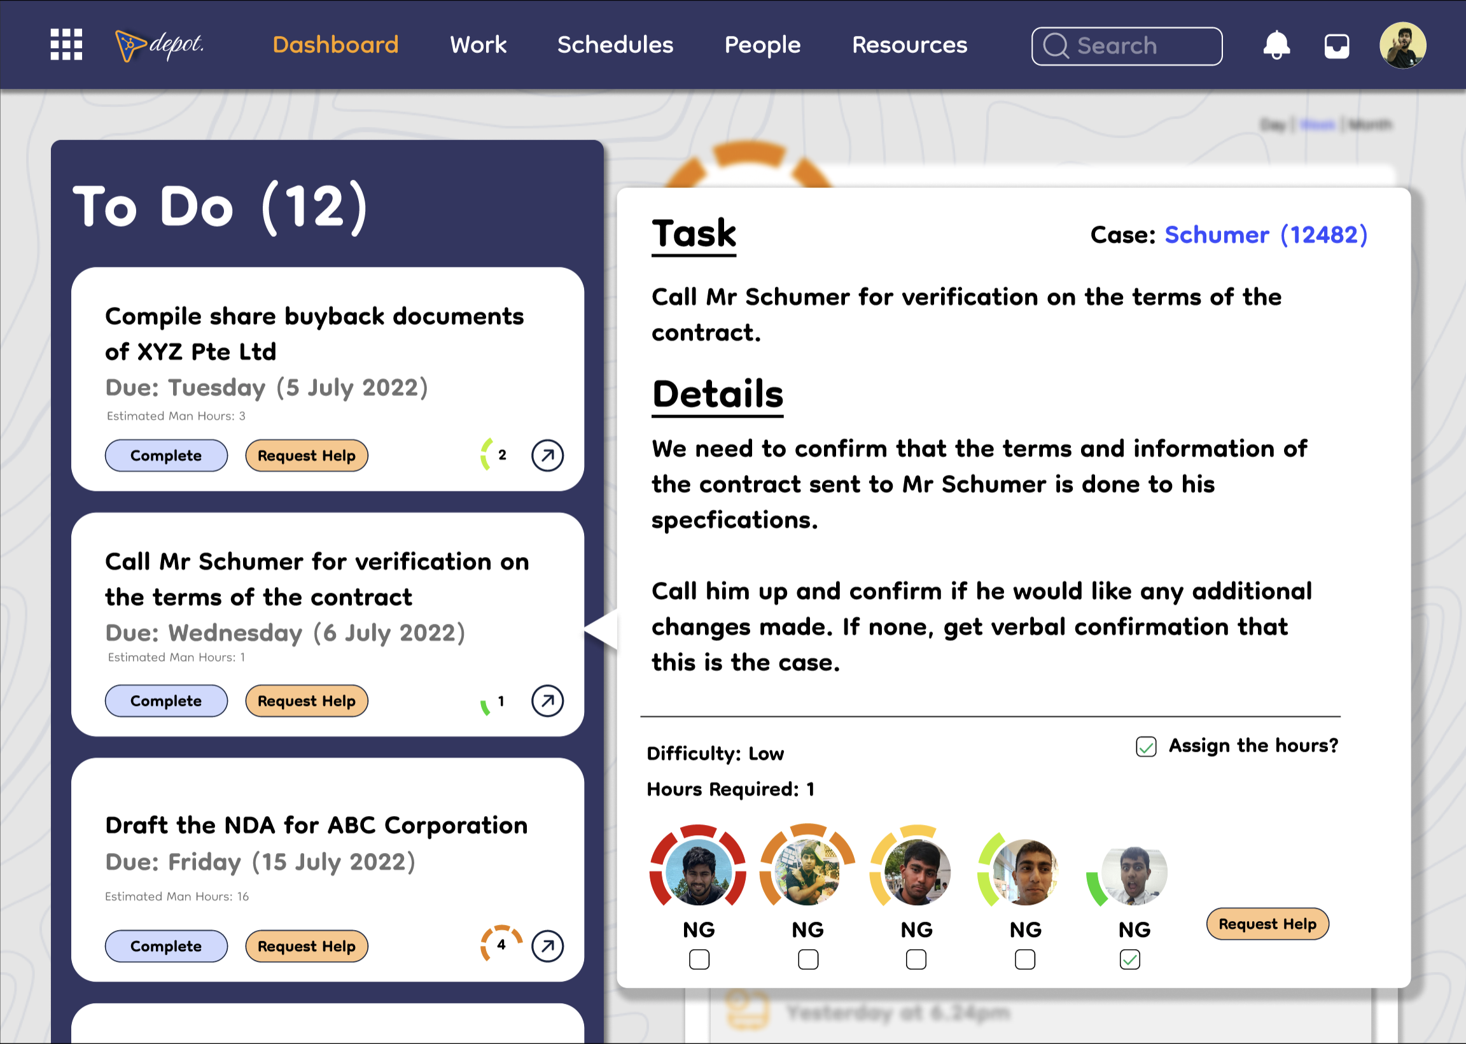The image size is (1466, 1044).
Task: Click the user profile avatar
Action: tap(1402, 45)
